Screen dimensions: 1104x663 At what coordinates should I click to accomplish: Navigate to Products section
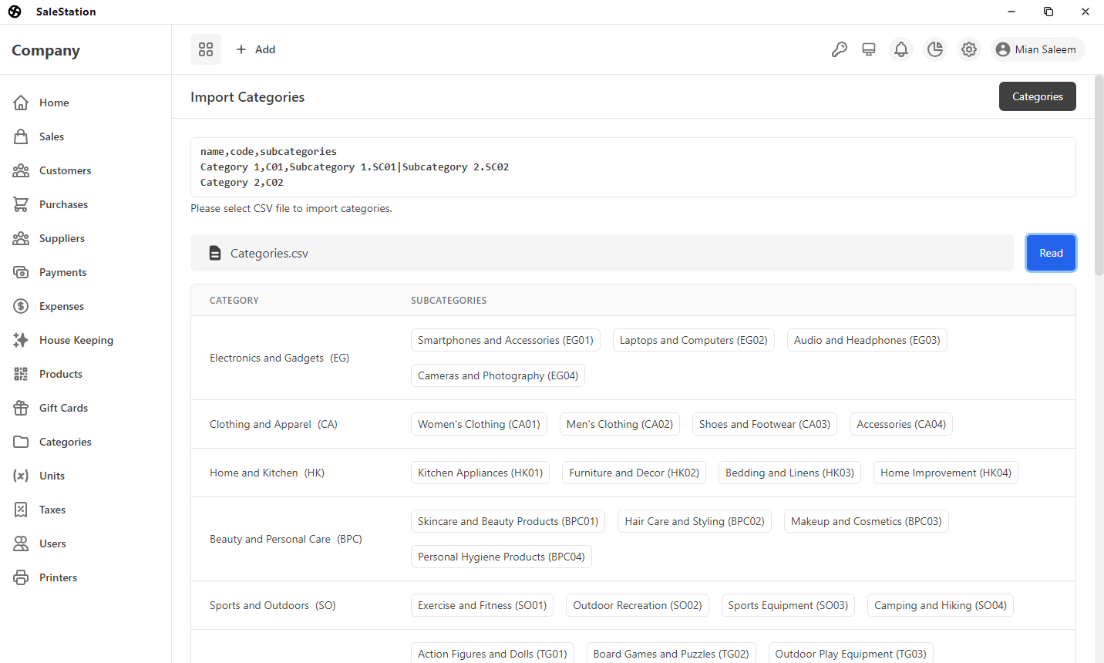tap(61, 374)
